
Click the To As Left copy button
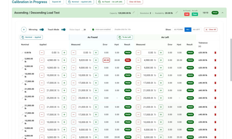(125, 37)
